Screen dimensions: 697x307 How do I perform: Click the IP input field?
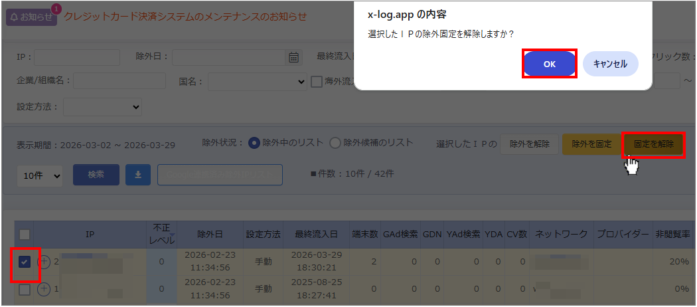coord(77,57)
